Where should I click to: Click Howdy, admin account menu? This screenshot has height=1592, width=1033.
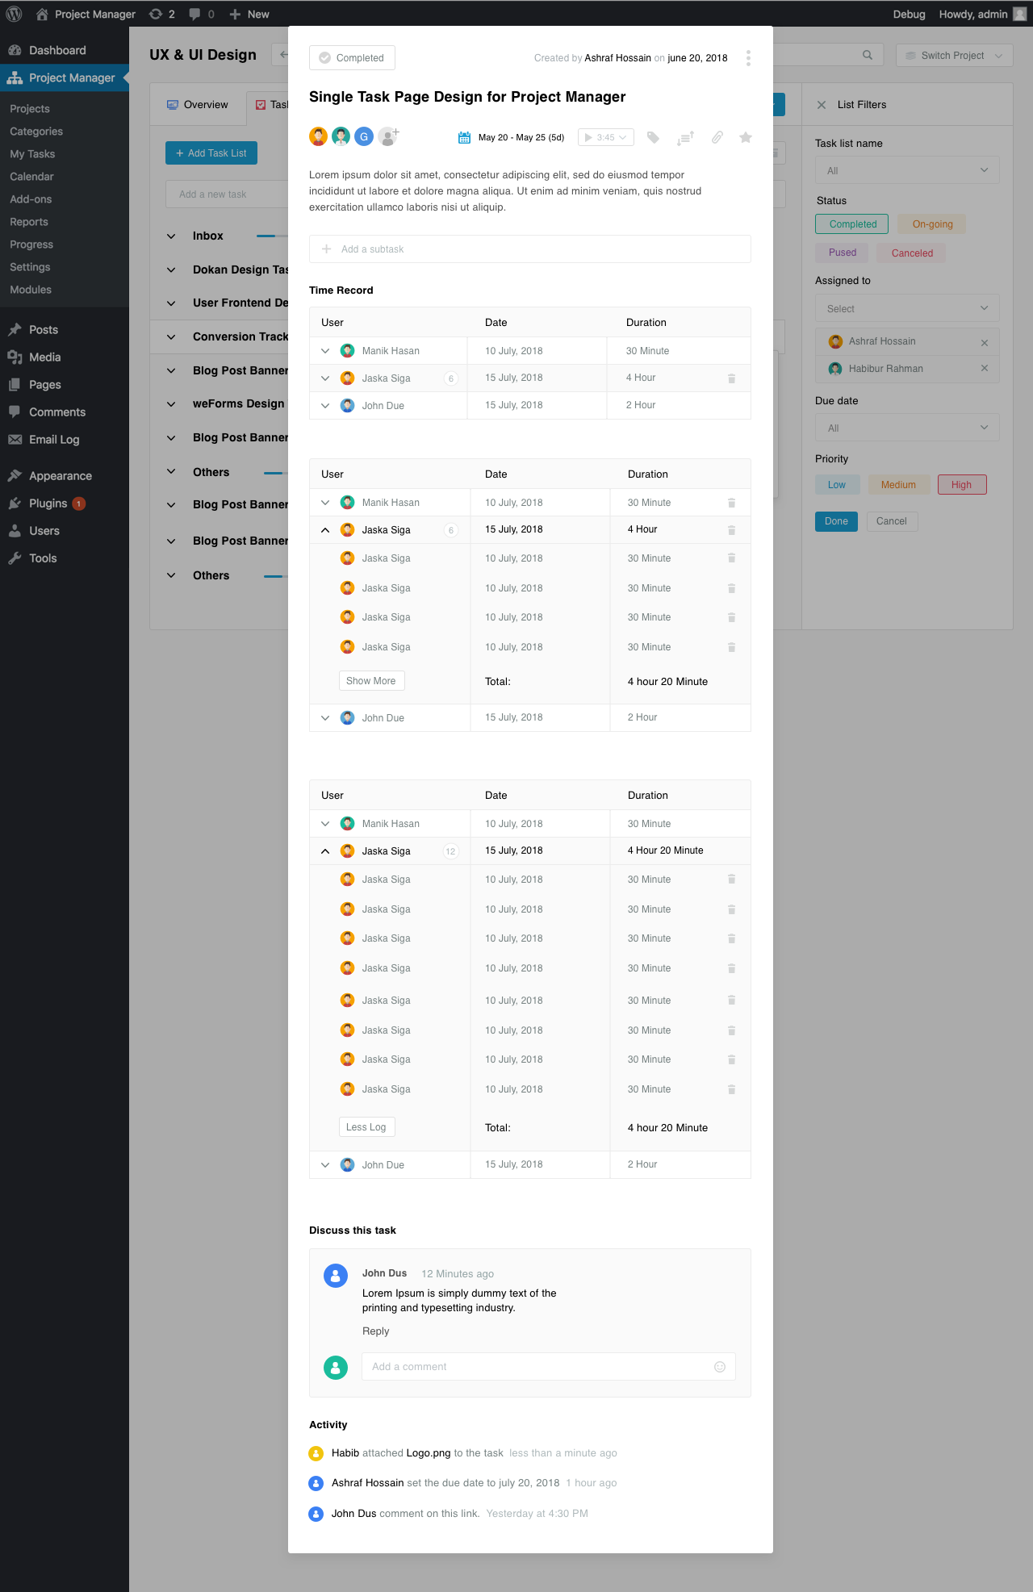[x=982, y=14]
